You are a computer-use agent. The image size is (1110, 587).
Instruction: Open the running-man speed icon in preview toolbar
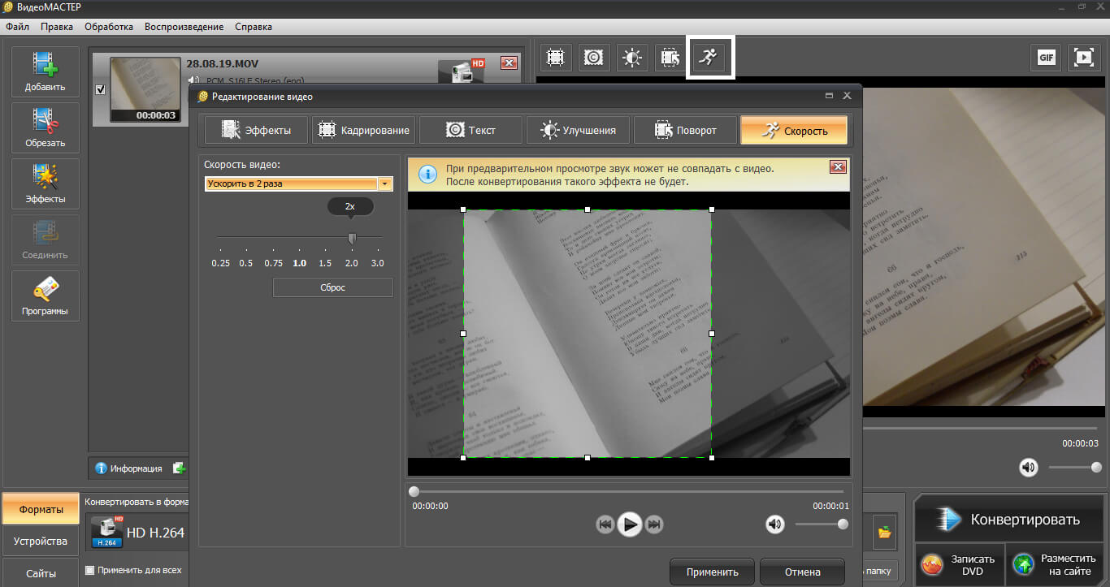[711, 57]
